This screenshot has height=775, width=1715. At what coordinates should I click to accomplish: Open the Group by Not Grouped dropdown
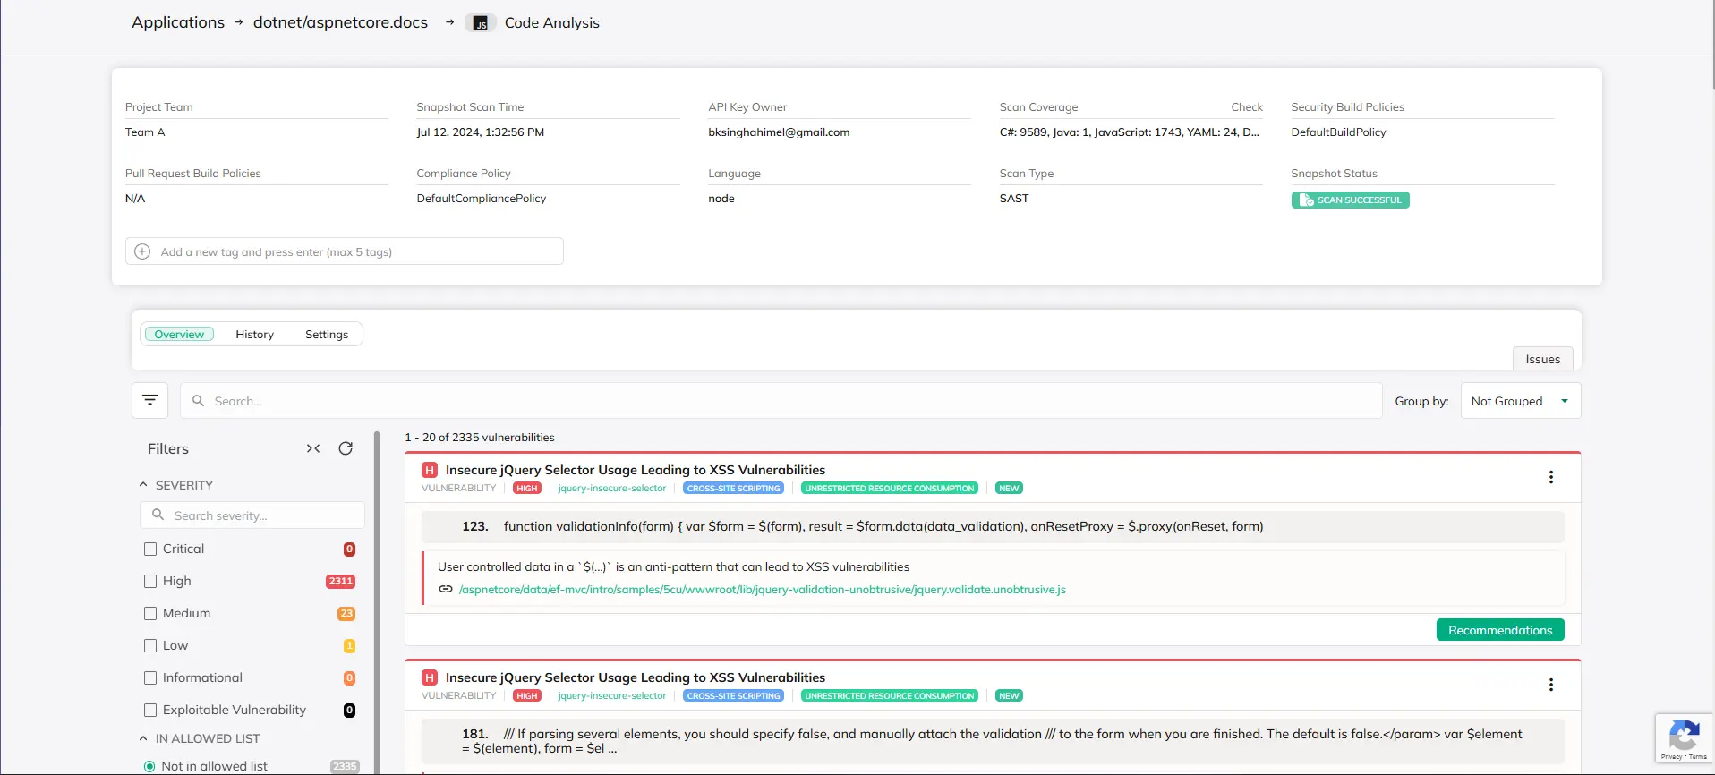click(x=1520, y=401)
